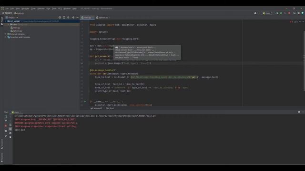Click the editor vertical scrollbar
305x171 pixels.
click(x=304, y=61)
